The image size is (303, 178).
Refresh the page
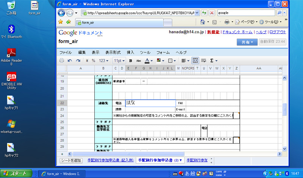[204, 13]
